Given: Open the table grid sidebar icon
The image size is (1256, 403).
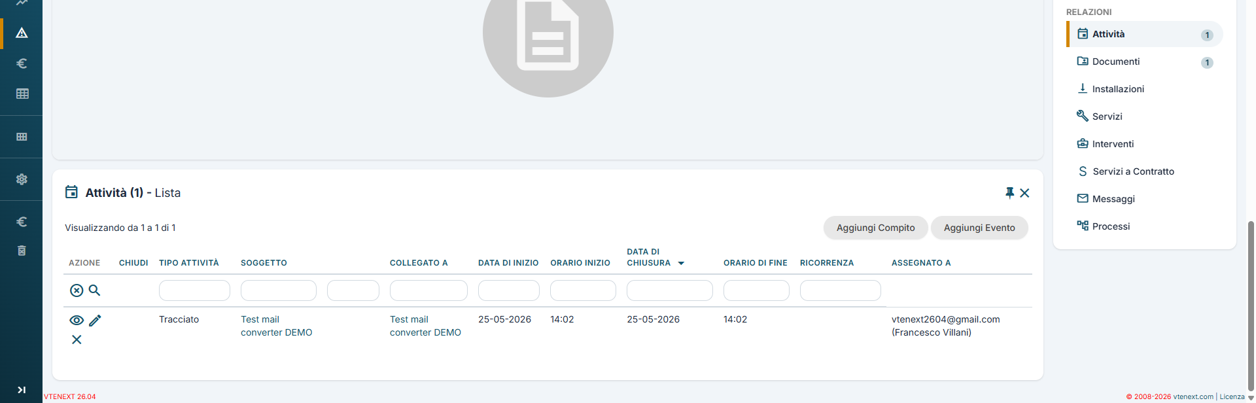Looking at the screenshot, I should [22, 94].
